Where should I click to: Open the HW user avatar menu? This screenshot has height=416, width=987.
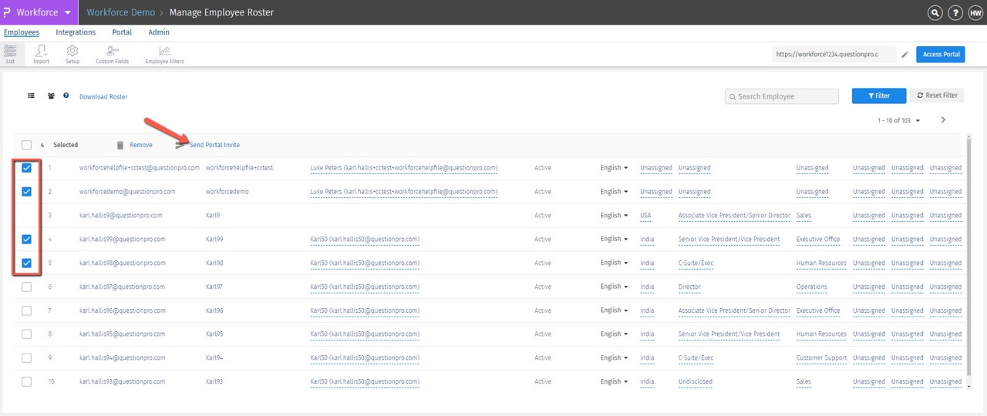click(x=975, y=12)
